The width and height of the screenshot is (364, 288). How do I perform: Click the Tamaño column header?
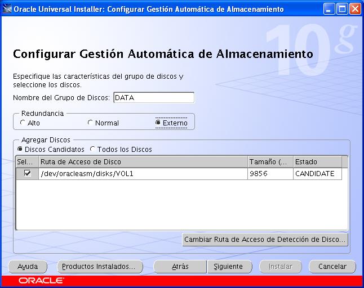coord(270,162)
